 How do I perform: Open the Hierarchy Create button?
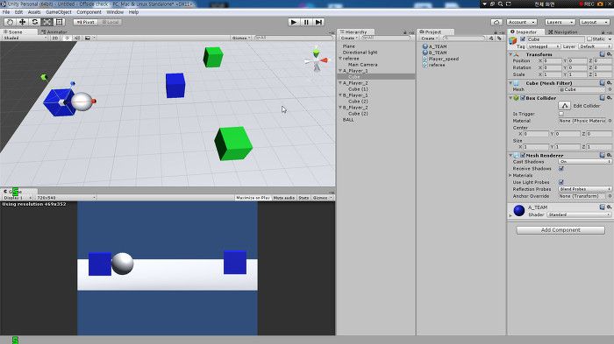pyautogui.click(x=348, y=39)
